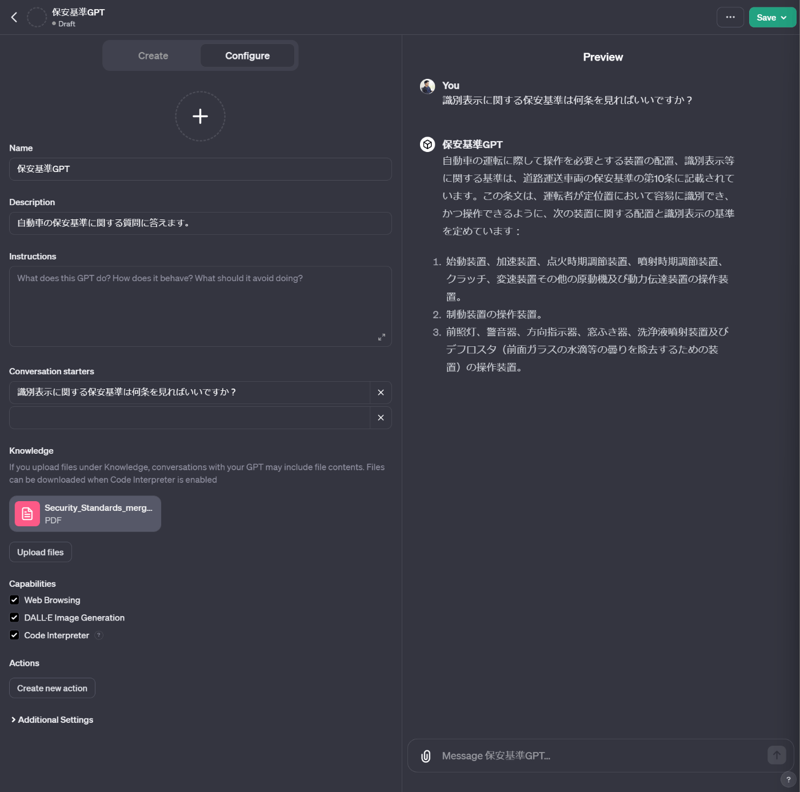Viewport: 800px width, 792px height.
Task: Click the attach file paperclip icon
Action: coord(426,756)
